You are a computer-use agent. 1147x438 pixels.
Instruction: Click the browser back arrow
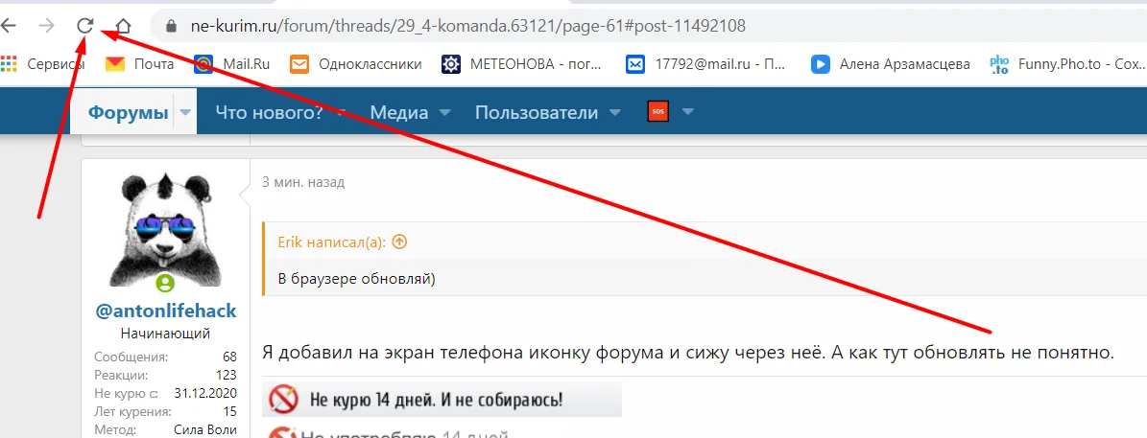click(x=9, y=26)
